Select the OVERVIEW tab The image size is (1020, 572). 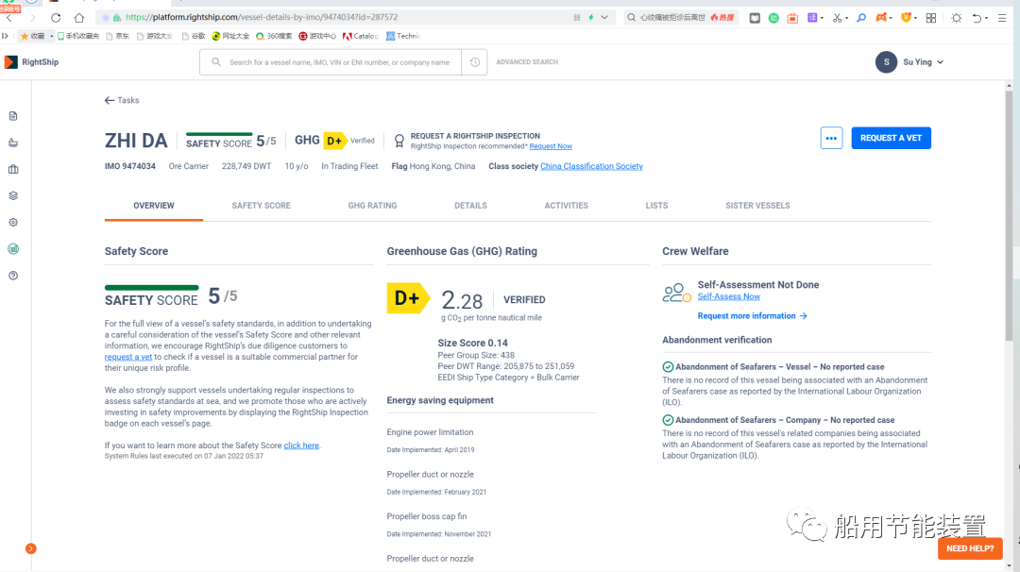(x=154, y=206)
